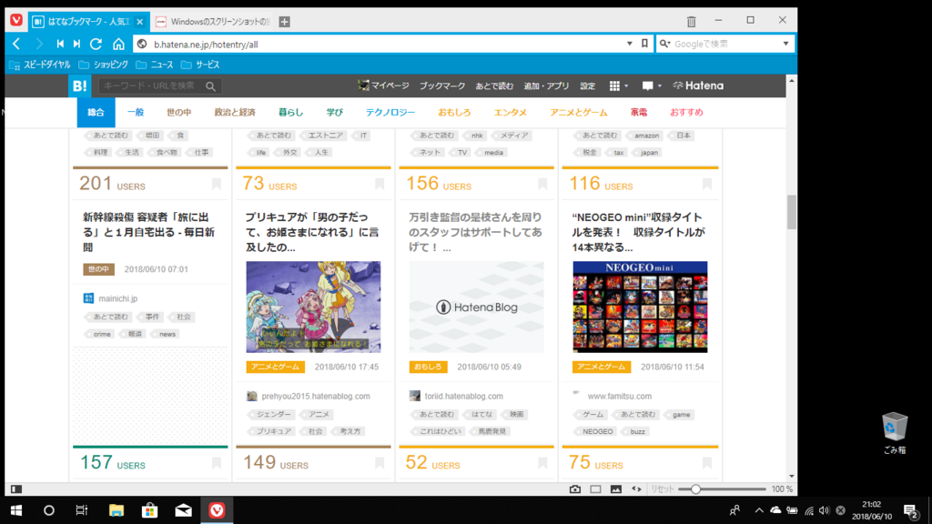
Task: Toggle the Vivaldi side panel
Action: (x=16, y=489)
